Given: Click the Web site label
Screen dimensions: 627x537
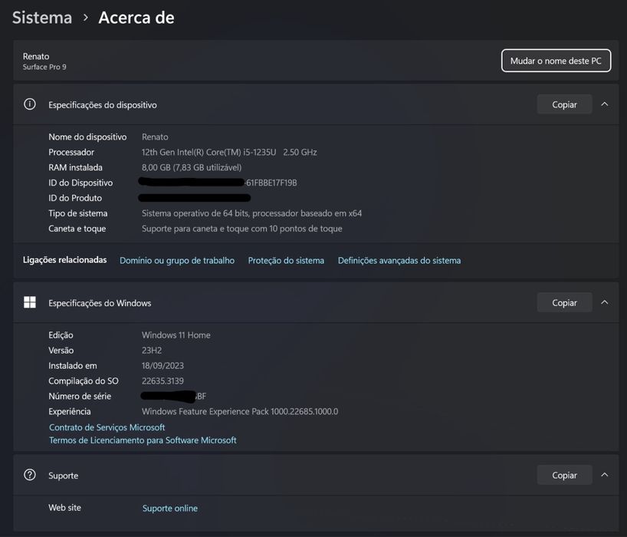Looking at the screenshot, I should (x=65, y=508).
